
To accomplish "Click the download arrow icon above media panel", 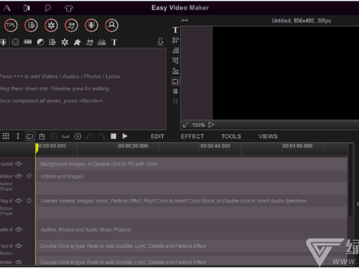I will [x=160, y=42].
